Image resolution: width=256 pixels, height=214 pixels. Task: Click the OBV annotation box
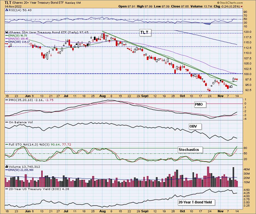tap(195, 126)
